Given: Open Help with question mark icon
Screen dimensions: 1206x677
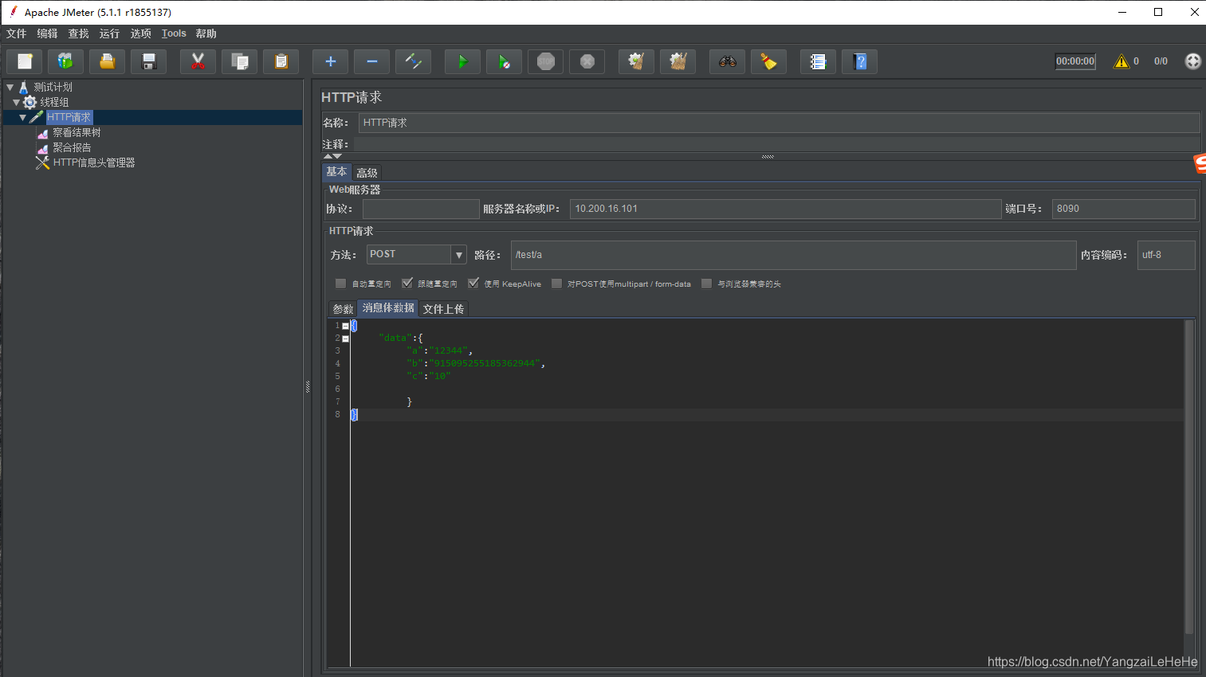Looking at the screenshot, I should point(859,61).
